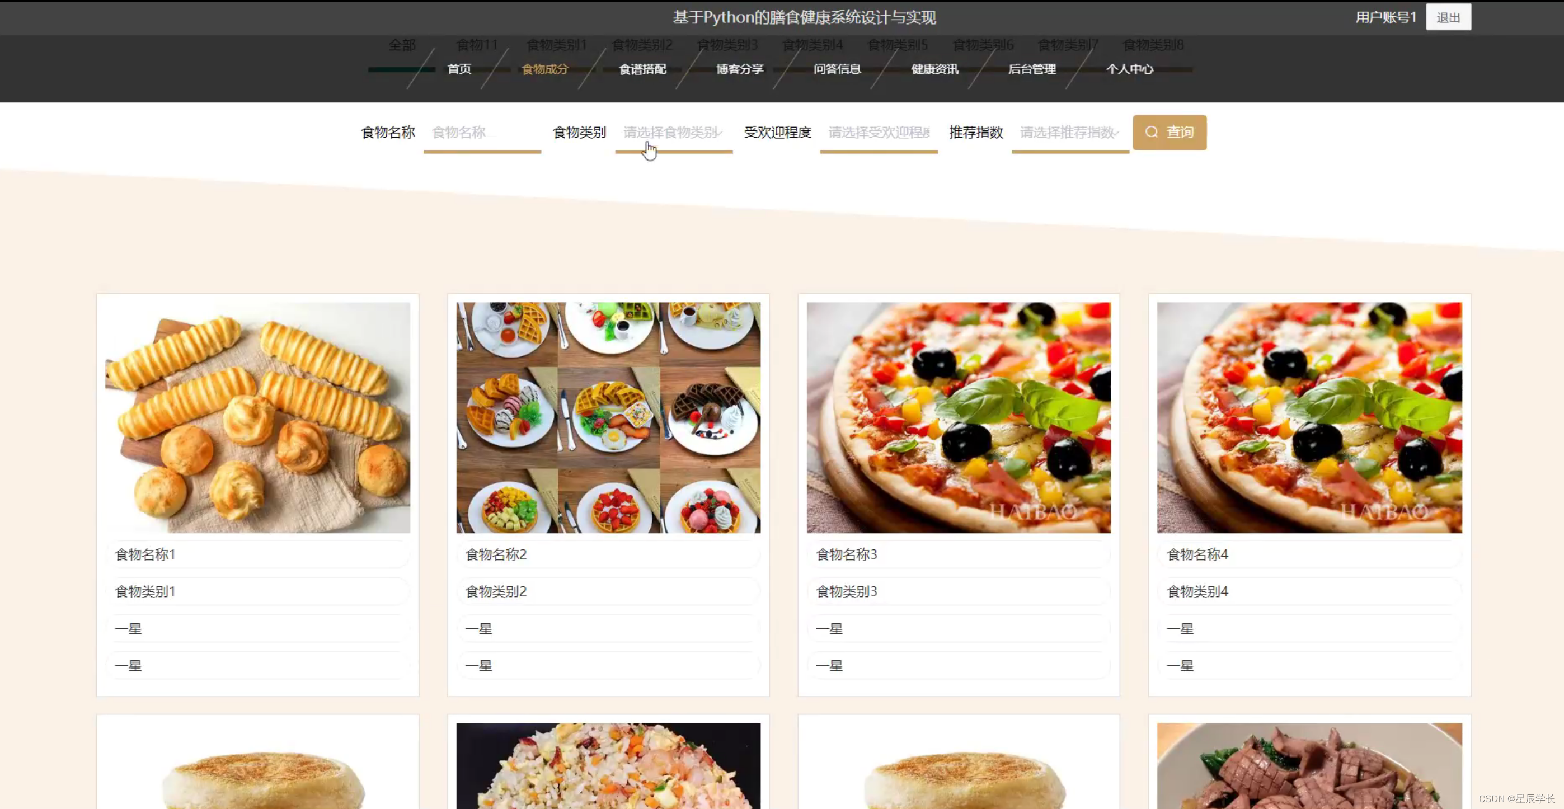This screenshot has height=809, width=1564.
Task: Click 食物类别1 in the first card
Action: pyautogui.click(x=145, y=591)
